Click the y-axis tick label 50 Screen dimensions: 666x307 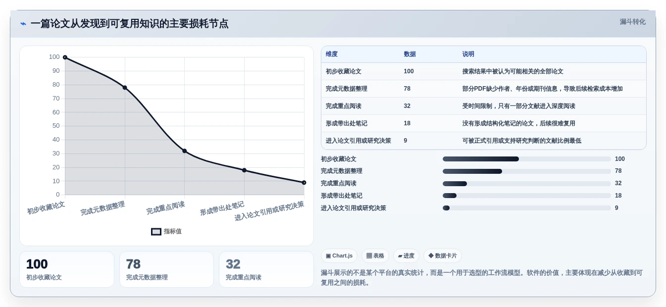coord(55,126)
